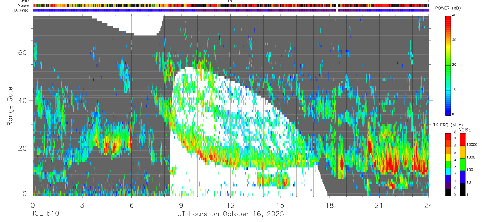482x222 pixels.
Task: Click the '60' Range Gate axis tick
Action: coord(23,52)
